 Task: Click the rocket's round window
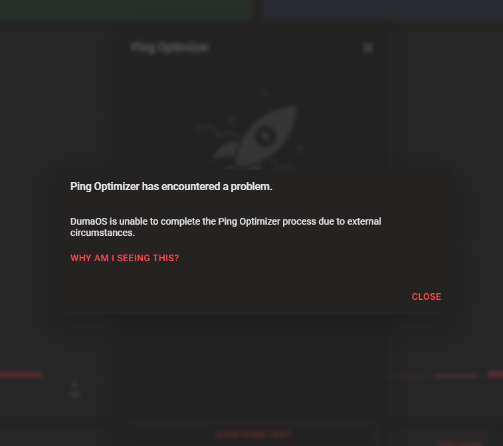tap(265, 137)
